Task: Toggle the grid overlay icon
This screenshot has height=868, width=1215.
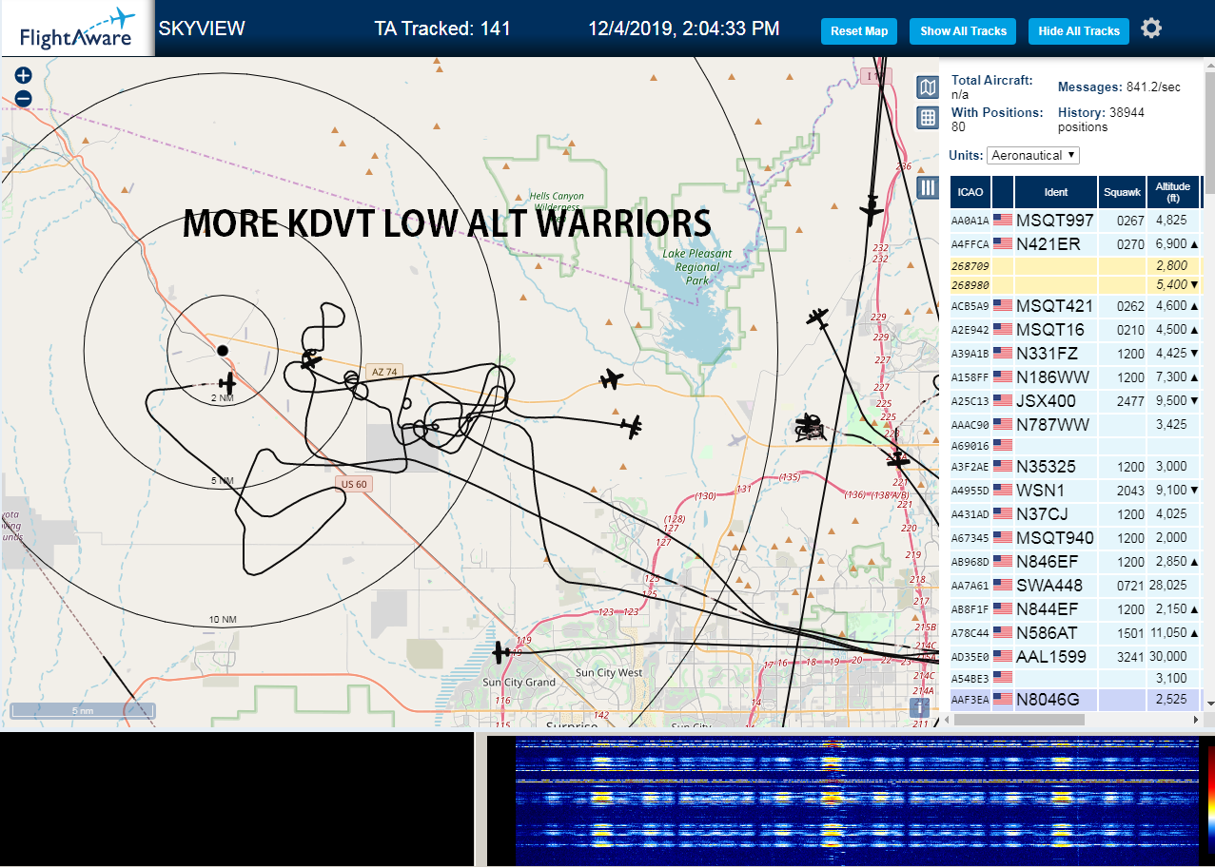Action: [928, 118]
